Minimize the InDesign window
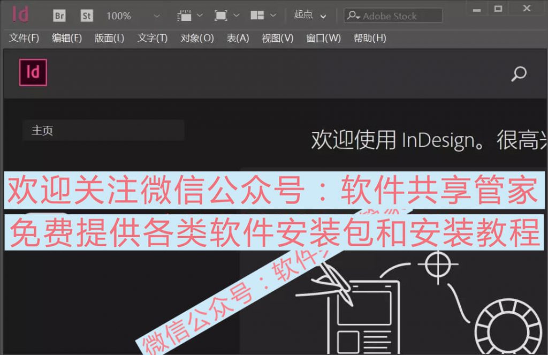548x355 pixels. click(477, 10)
